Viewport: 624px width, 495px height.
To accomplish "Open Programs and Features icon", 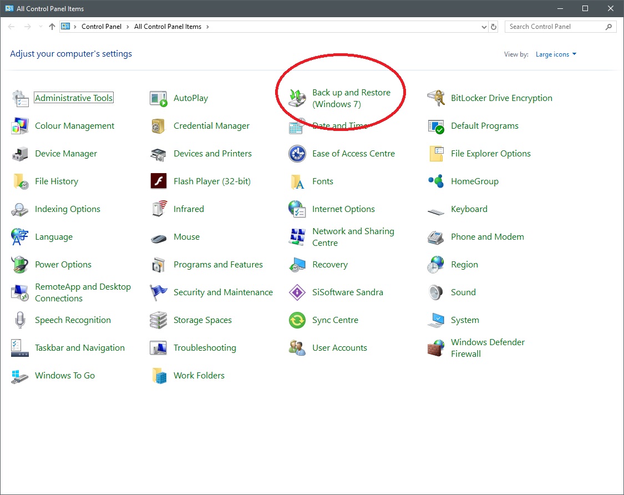I will coord(159,265).
